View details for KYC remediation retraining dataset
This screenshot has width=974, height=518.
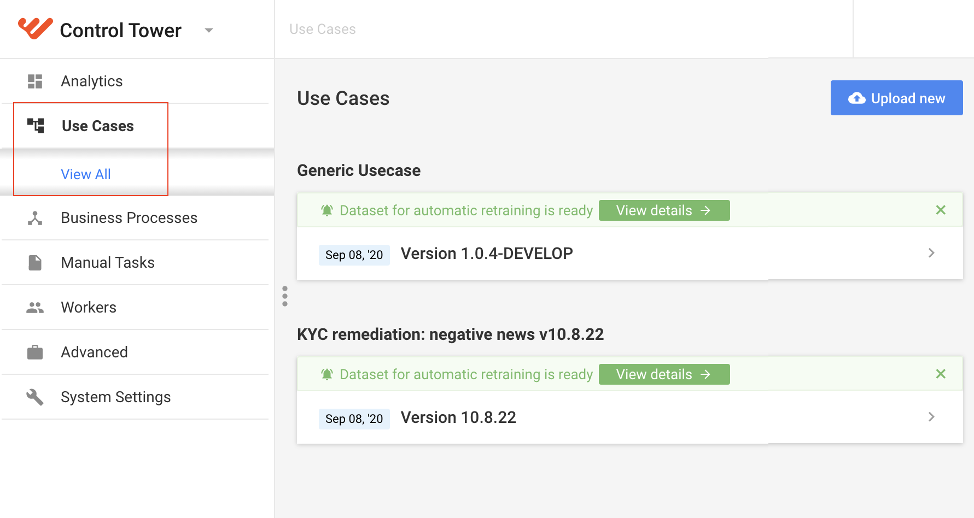[x=664, y=374]
